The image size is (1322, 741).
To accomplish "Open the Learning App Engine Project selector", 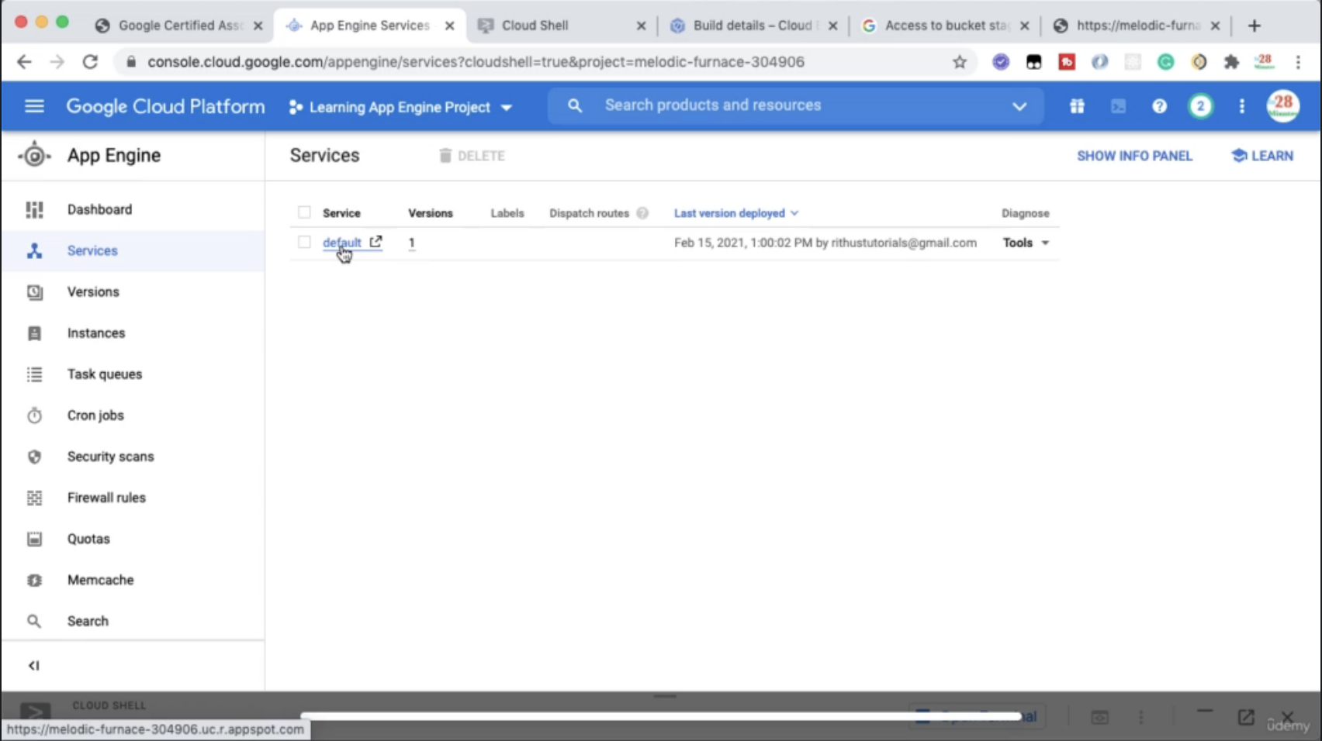I will pyautogui.click(x=400, y=107).
